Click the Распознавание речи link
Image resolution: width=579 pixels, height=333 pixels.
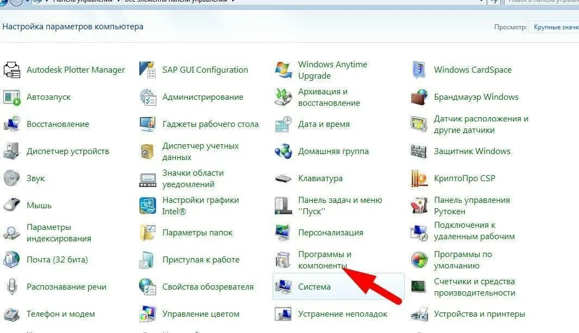coord(66,287)
